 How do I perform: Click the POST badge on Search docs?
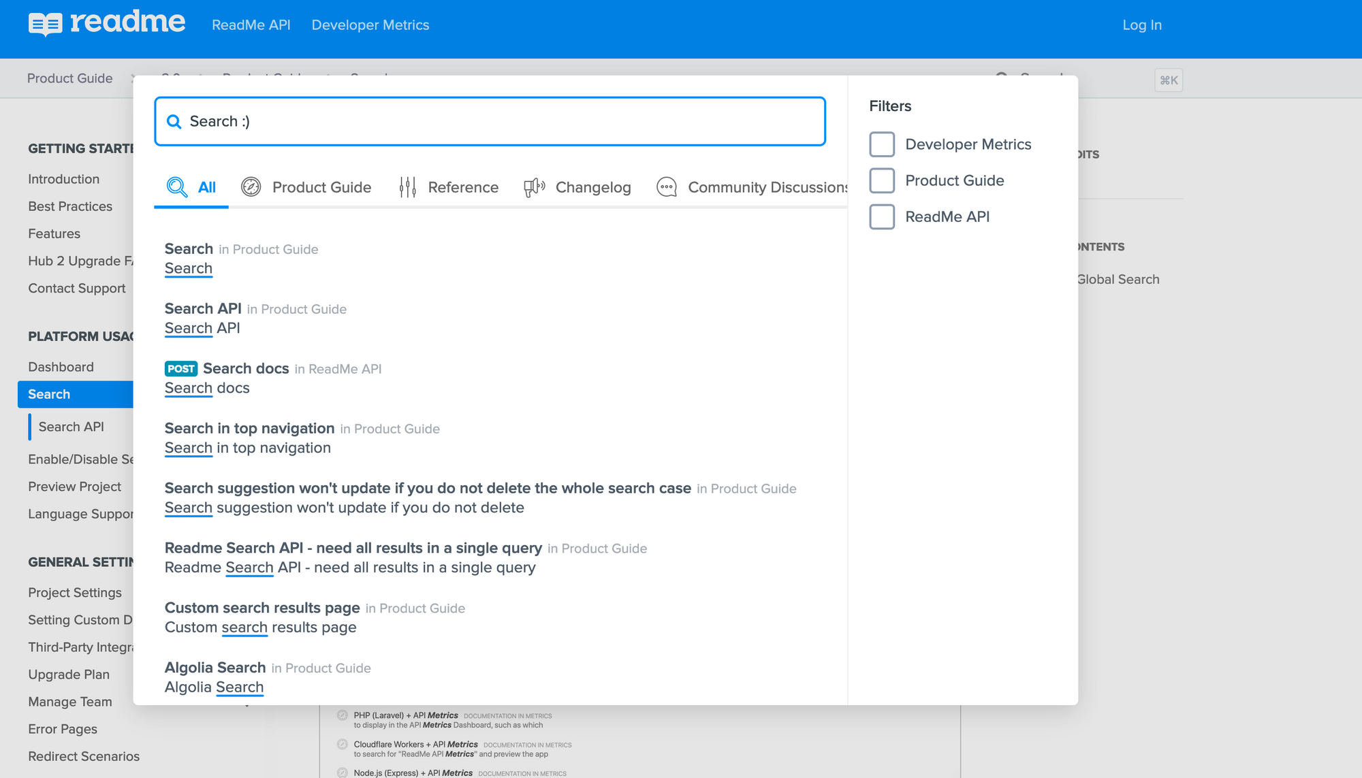180,369
